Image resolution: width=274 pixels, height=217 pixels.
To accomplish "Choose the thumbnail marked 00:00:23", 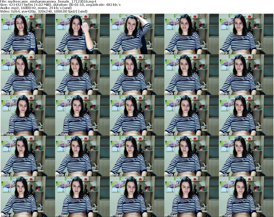I will [28, 115].
